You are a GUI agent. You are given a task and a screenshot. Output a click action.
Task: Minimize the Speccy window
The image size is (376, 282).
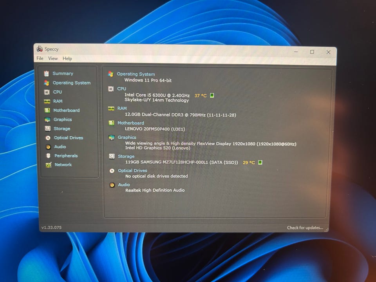tap(296, 52)
